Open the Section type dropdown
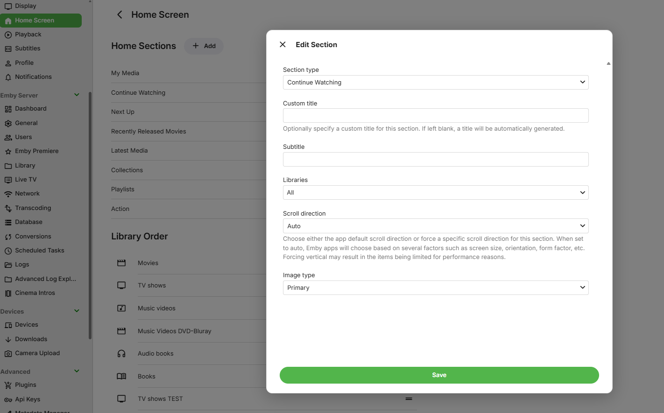This screenshot has width=664, height=413. click(435, 83)
